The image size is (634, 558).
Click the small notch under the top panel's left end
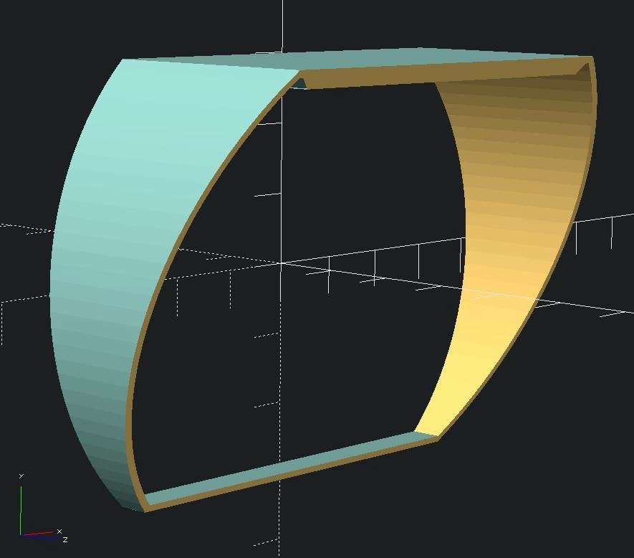click(x=299, y=83)
